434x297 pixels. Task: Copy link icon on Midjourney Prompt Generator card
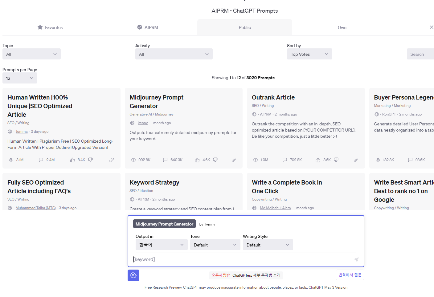[x=234, y=160]
